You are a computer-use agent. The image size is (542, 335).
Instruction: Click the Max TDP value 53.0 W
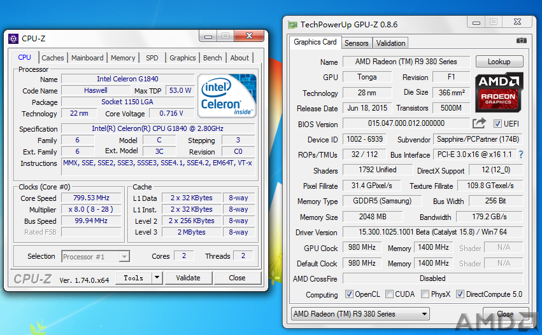click(180, 90)
